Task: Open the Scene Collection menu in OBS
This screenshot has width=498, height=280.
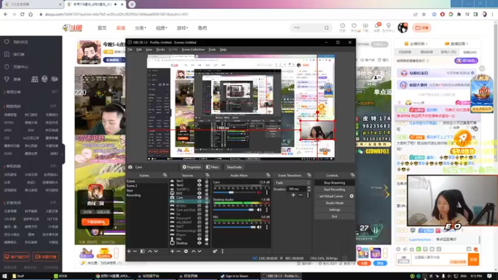Action: pyautogui.click(x=193, y=50)
